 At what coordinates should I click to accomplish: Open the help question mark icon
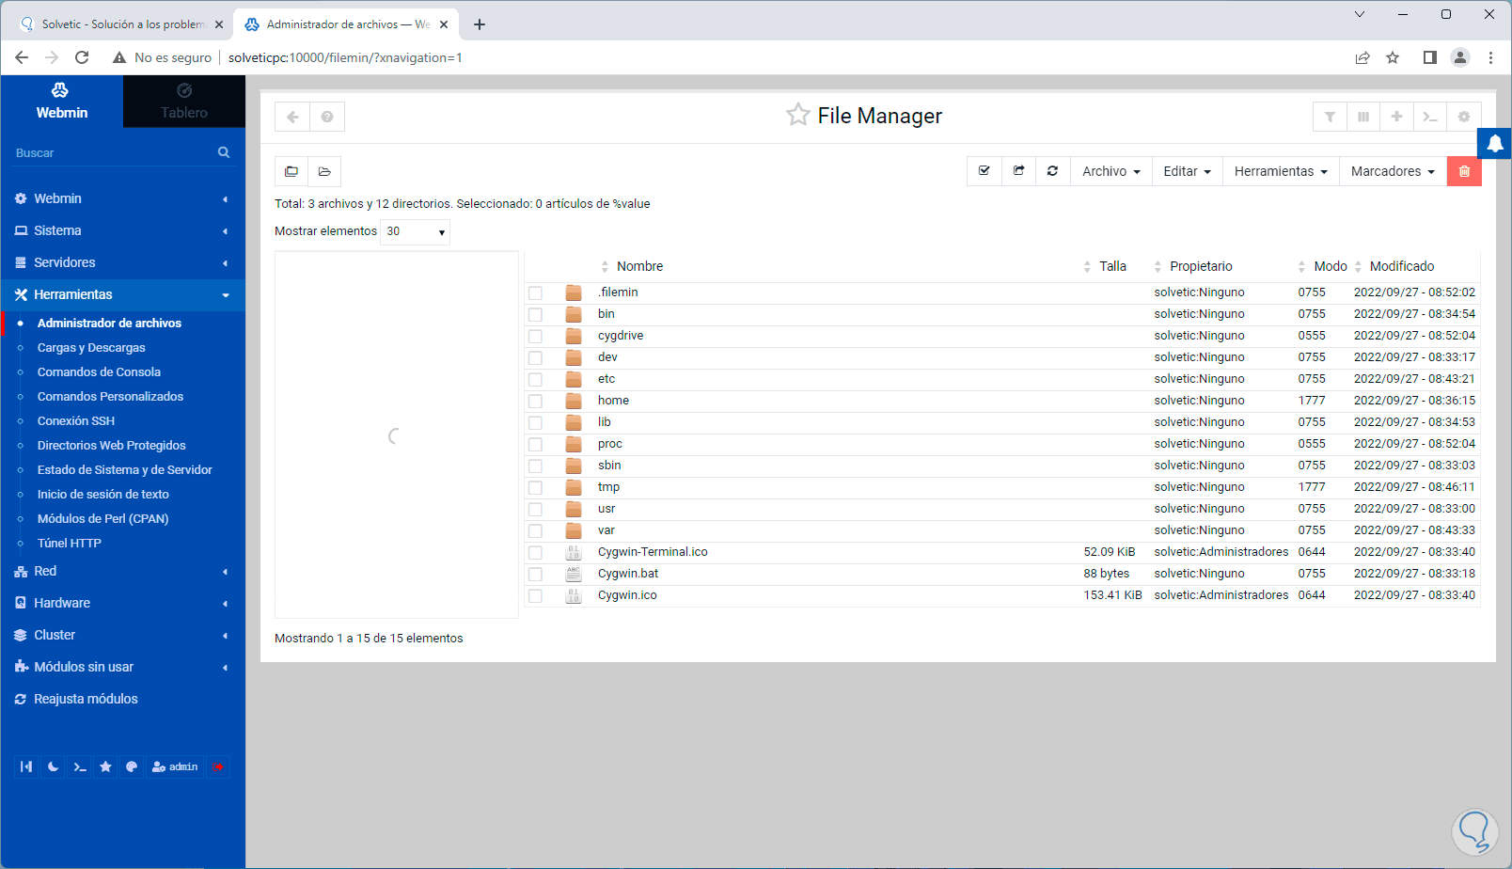click(x=327, y=117)
